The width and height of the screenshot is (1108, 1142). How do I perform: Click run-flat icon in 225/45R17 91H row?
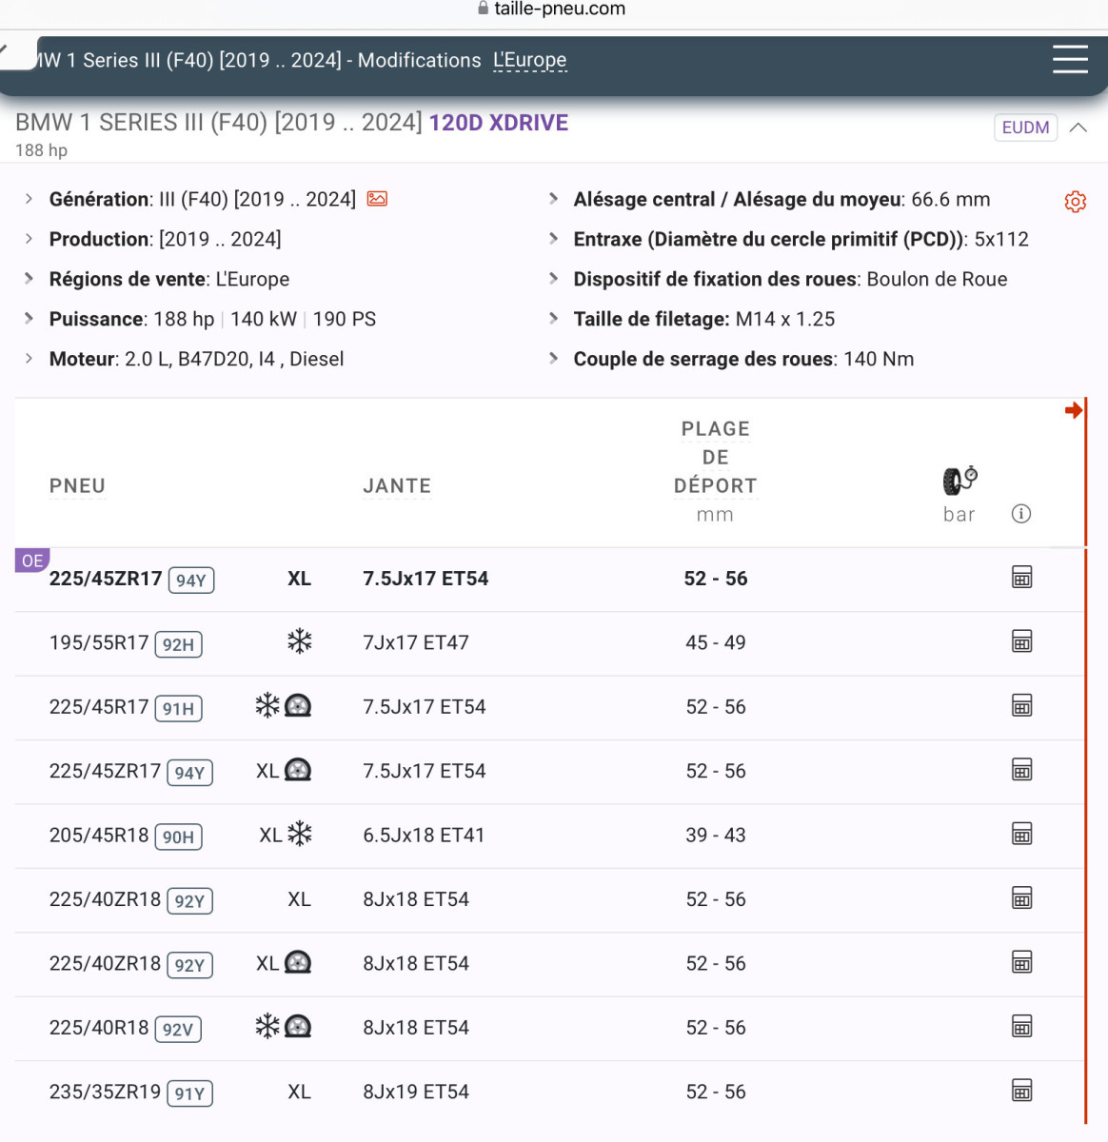298,705
